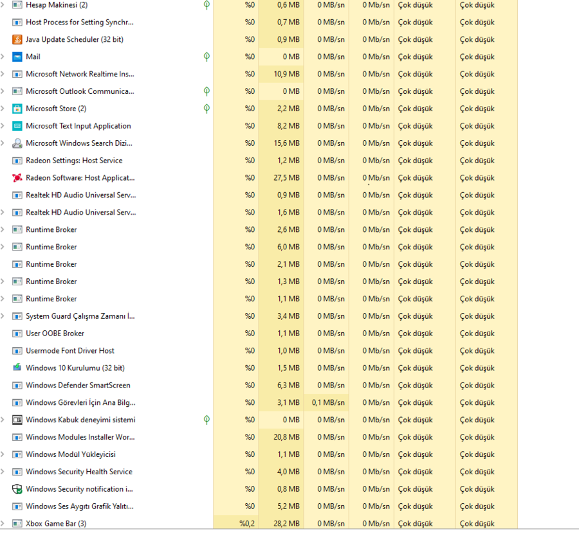
Task: Click the Mail envelope icon
Action: 17,57
